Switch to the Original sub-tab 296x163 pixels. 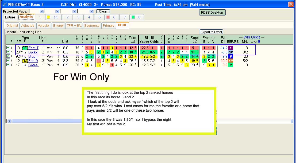coord(12,25)
